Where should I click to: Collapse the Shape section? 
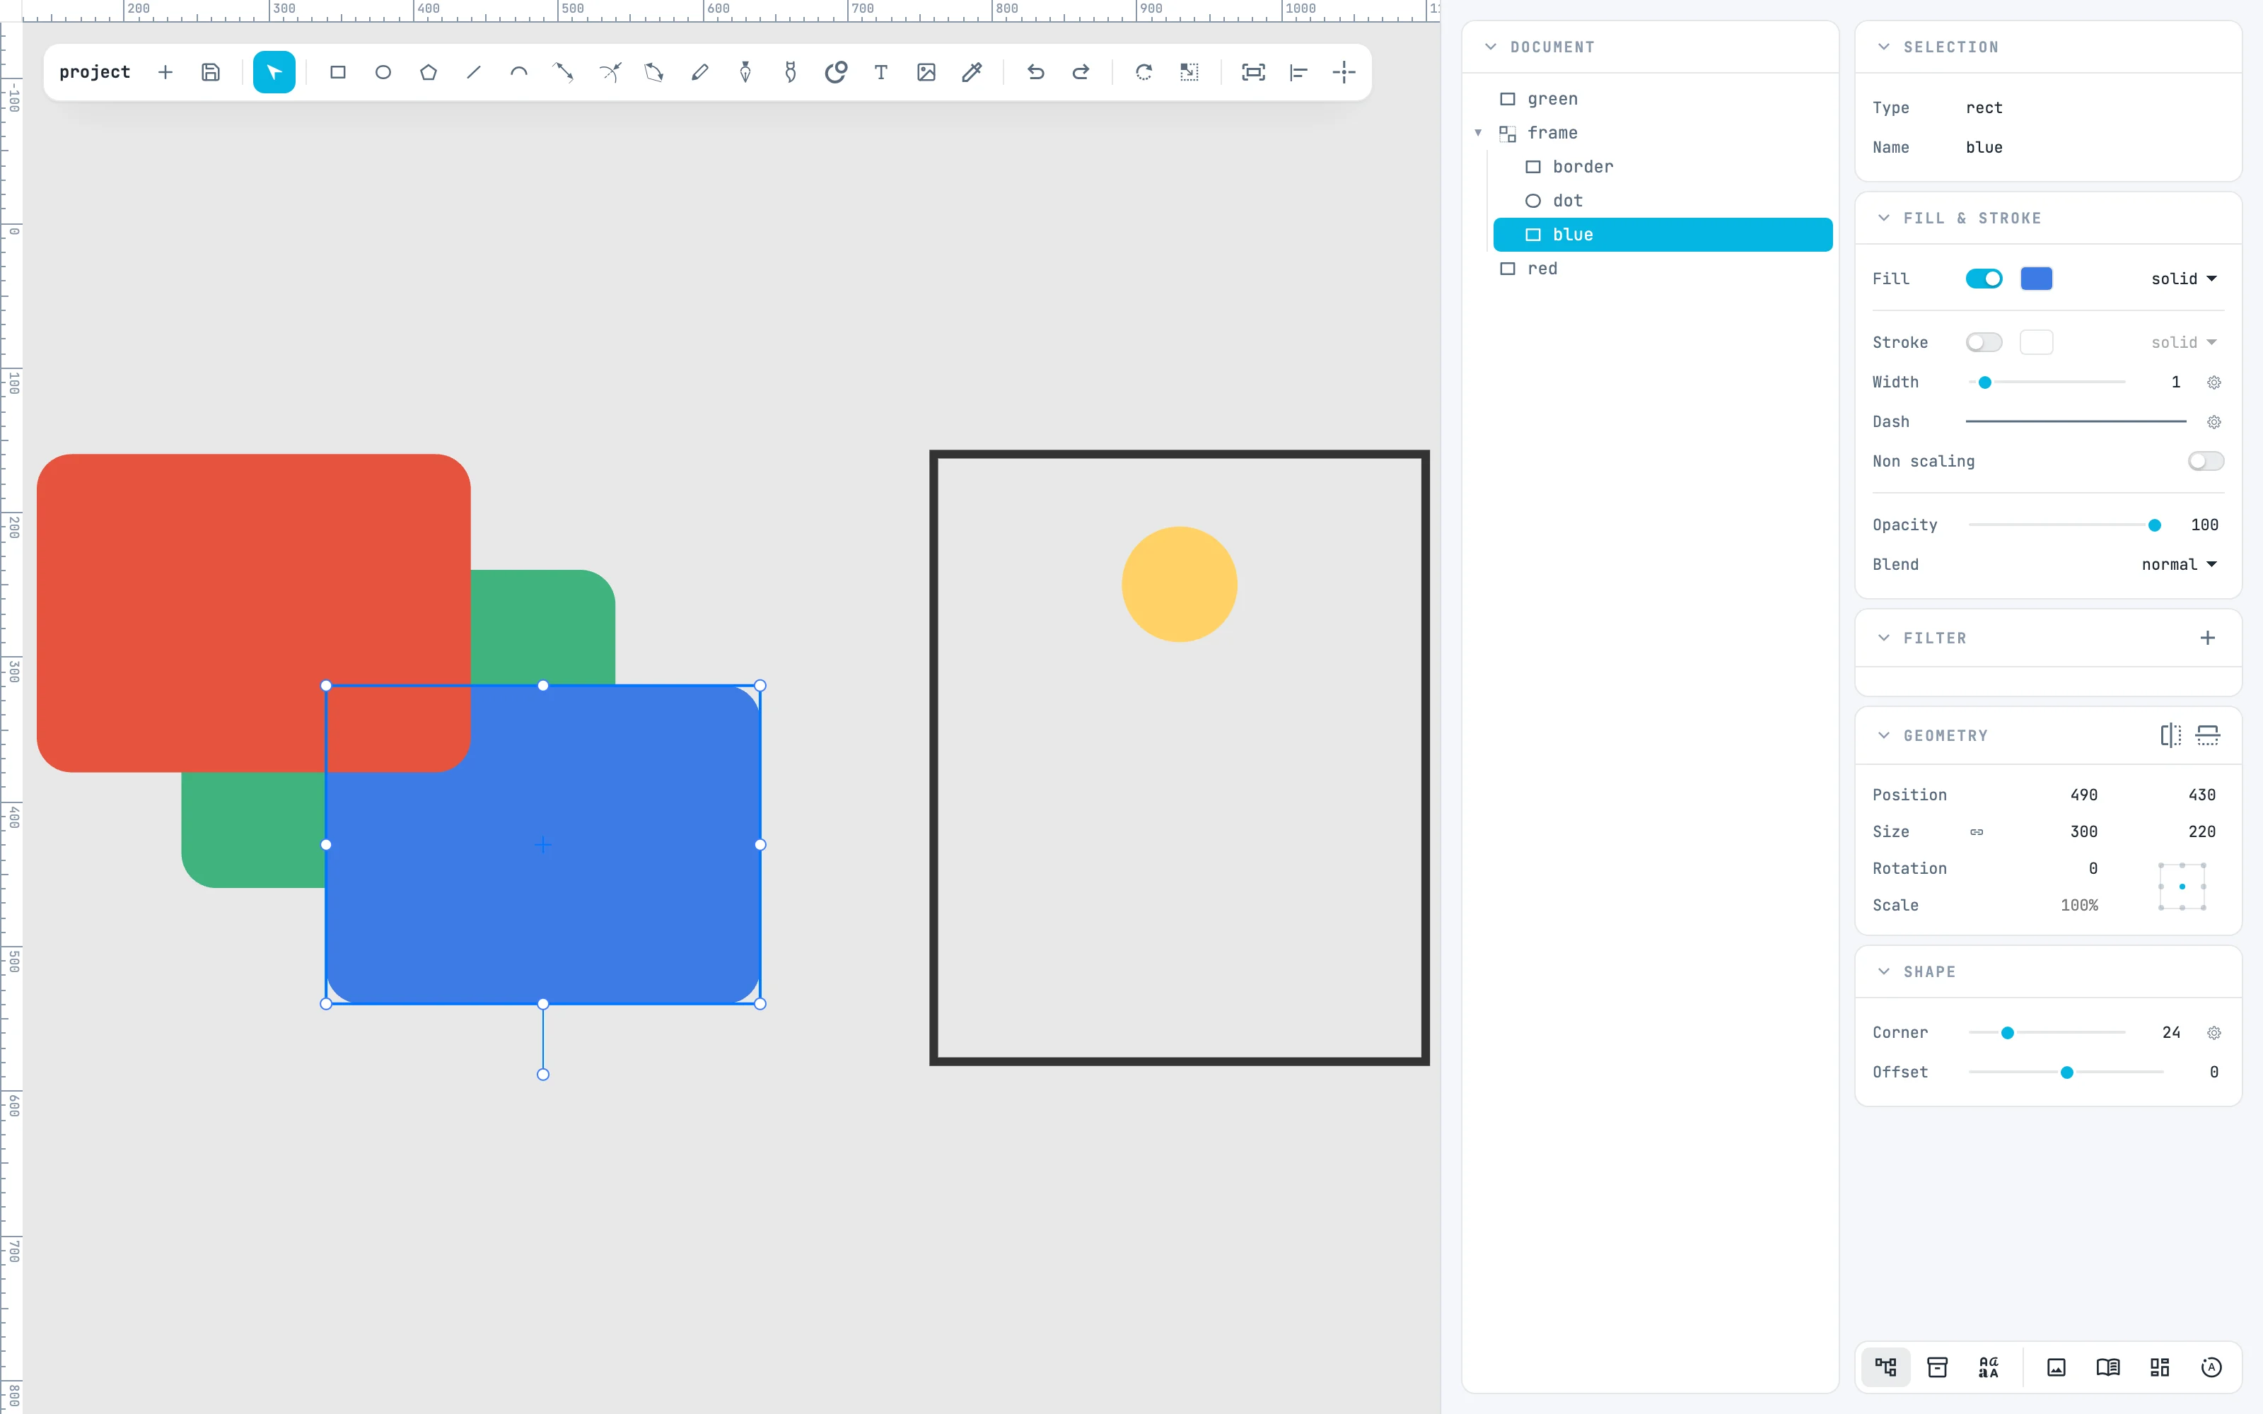1883,971
